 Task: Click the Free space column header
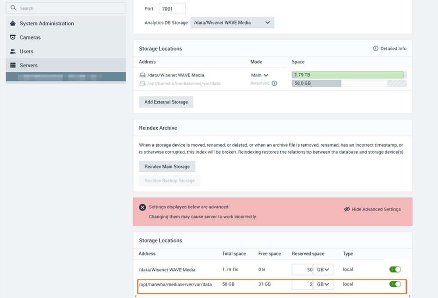[x=269, y=254]
